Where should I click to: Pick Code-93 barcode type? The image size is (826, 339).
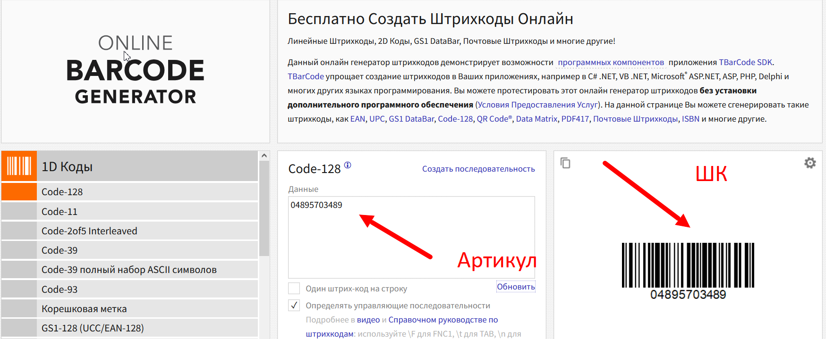pos(60,289)
